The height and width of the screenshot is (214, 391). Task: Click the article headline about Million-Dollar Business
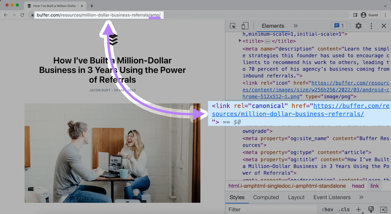click(x=112, y=70)
